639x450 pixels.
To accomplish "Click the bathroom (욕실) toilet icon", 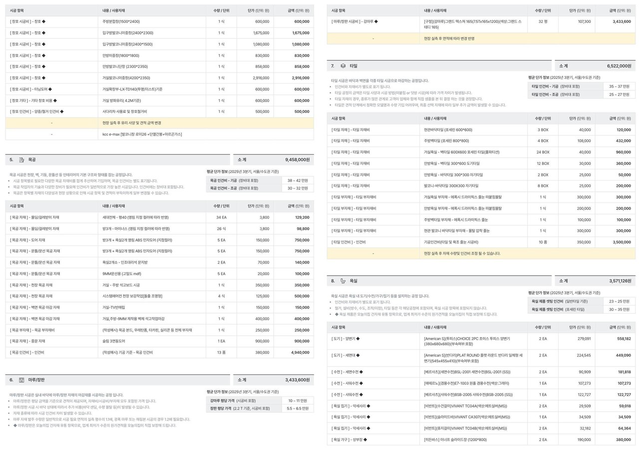I will point(343,281).
